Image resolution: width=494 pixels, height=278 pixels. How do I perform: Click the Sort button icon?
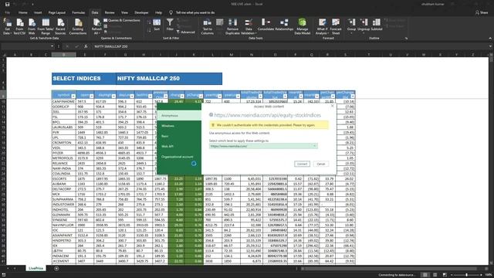coord(157,25)
